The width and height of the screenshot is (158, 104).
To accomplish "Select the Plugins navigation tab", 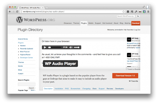I will 84,23.
